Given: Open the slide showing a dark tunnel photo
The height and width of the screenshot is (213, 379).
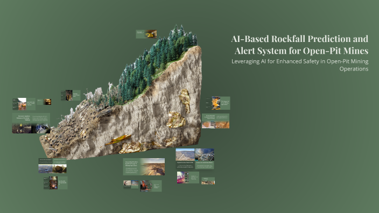Looking at the screenshot, I should [71, 95].
